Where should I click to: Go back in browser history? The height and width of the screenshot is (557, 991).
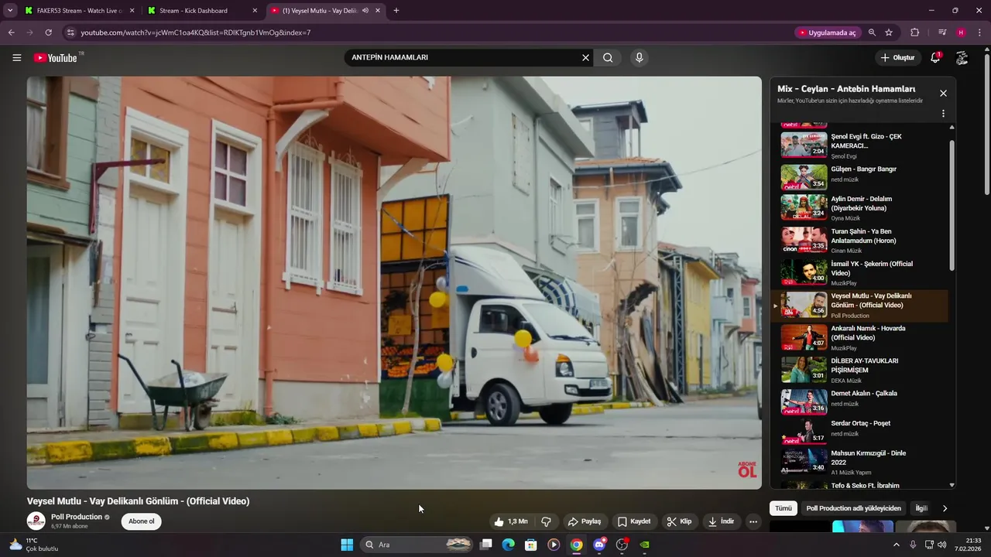pyautogui.click(x=11, y=32)
